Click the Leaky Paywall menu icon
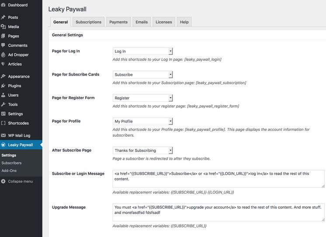This screenshot has height=237, width=326. click(3, 145)
